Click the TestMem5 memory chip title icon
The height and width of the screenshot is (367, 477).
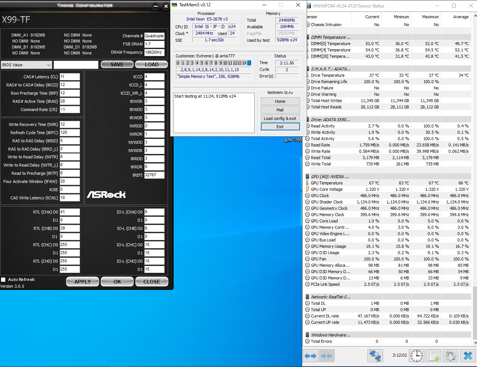[174, 5]
